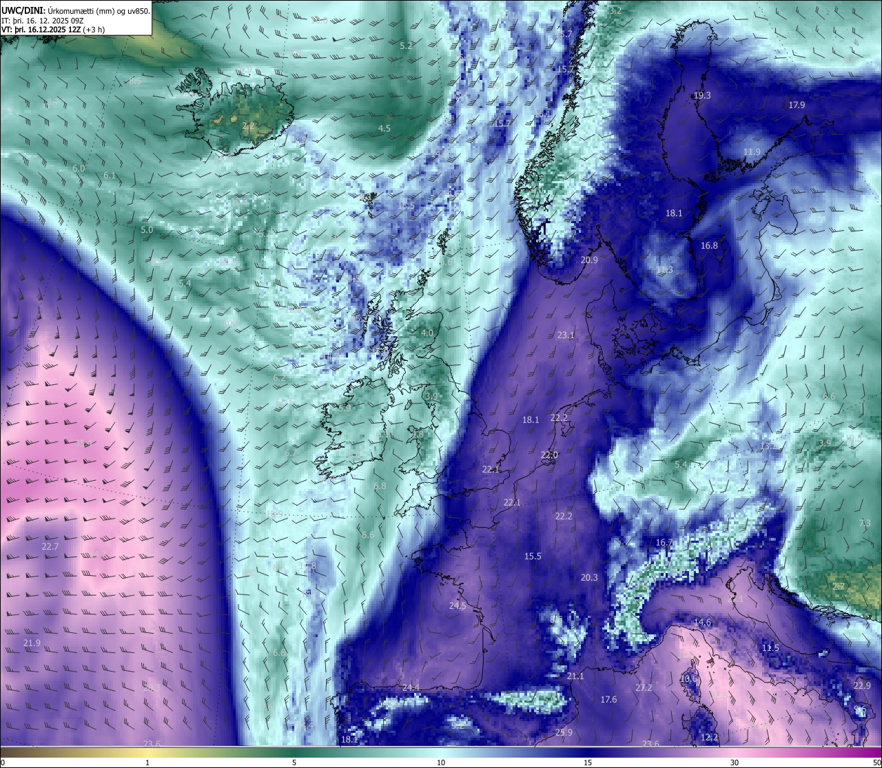Click the 30 tick label on the colour scale
Image resolution: width=882 pixels, height=768 pixels.
[735, 762]
